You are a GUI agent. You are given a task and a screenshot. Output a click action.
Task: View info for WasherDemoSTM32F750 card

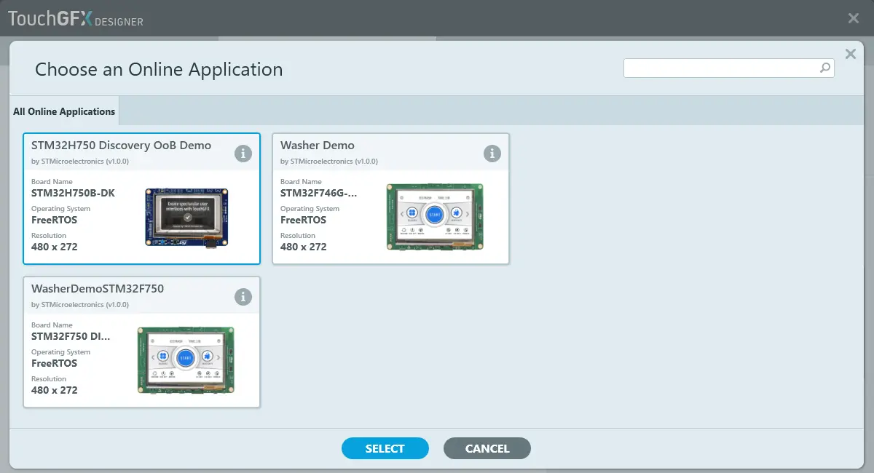tap(243, 297)
